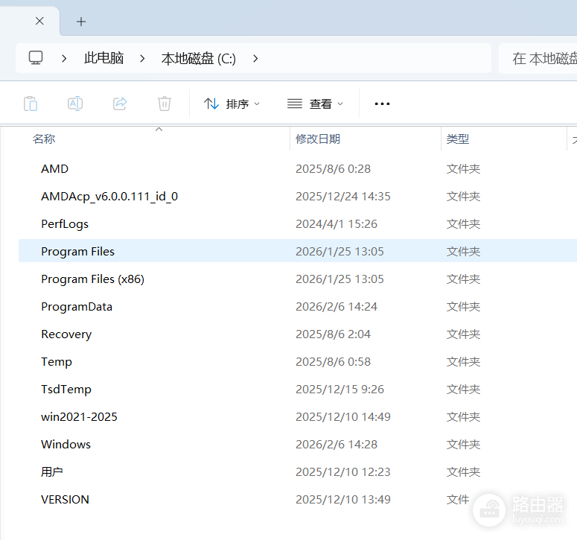Select the 用户 folder
577x540 pixels.
click(x=52, y=472)
